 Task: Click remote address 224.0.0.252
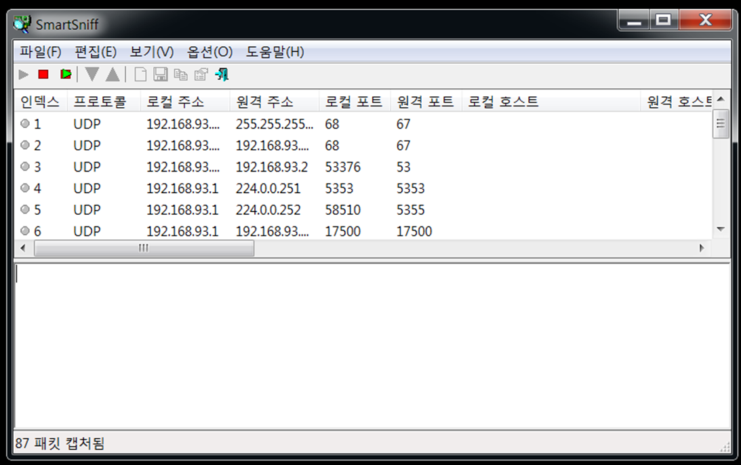click(268, 210)
